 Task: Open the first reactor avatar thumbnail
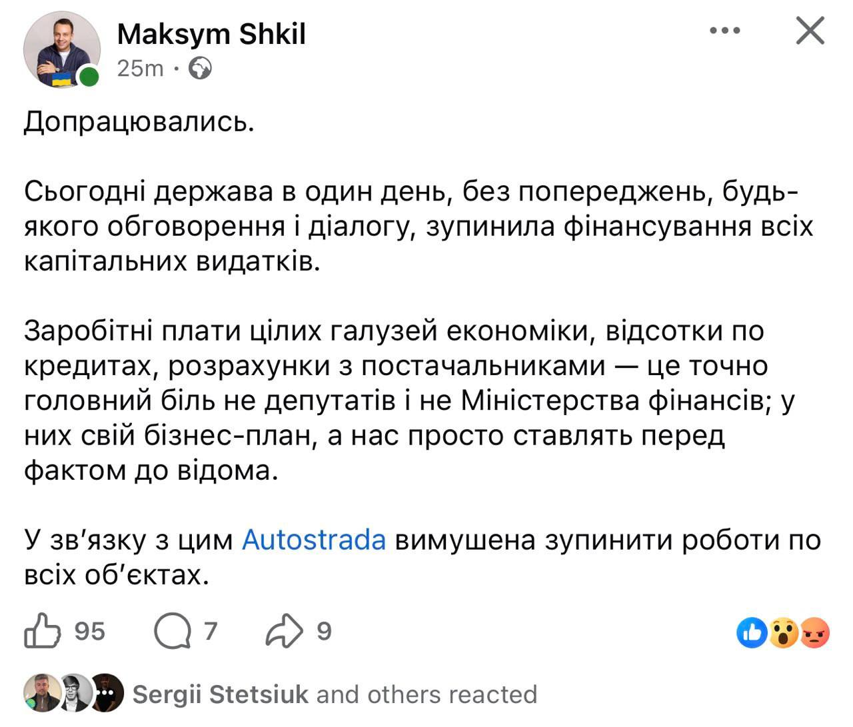click(40, 693)
